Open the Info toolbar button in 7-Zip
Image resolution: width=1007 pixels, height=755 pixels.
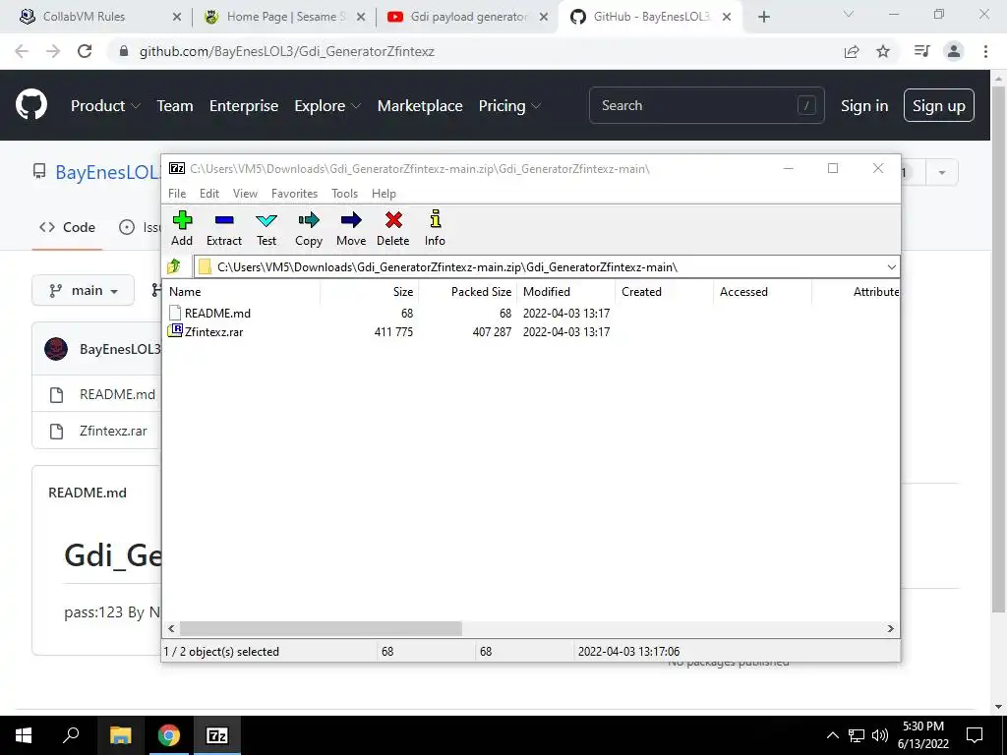435,228
